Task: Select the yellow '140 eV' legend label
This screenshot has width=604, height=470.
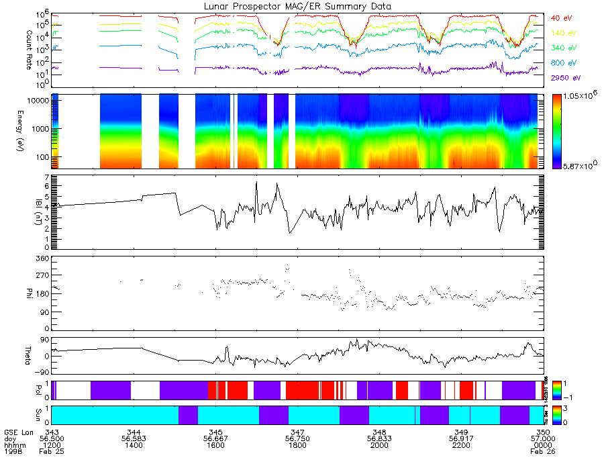Action: pos(564,33)
